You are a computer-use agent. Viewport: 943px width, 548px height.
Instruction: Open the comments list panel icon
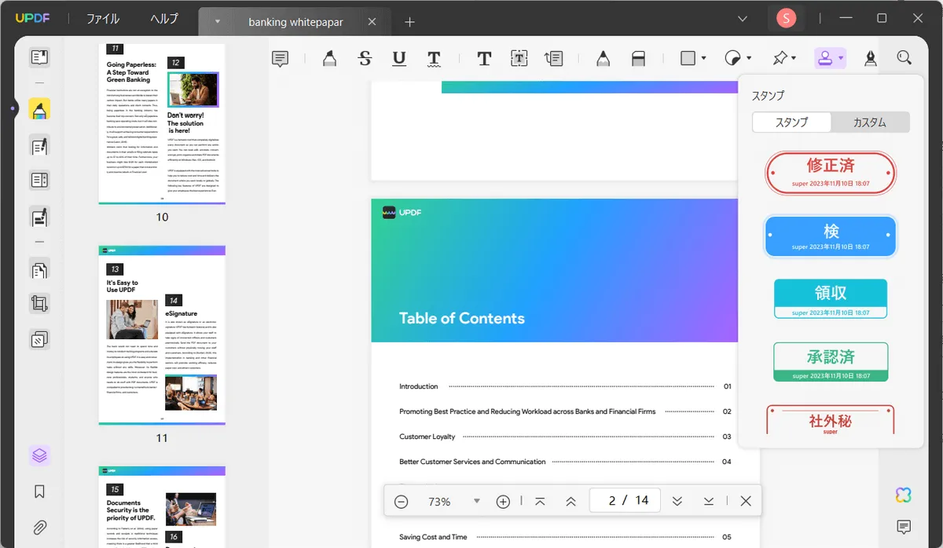coord(904,527)
